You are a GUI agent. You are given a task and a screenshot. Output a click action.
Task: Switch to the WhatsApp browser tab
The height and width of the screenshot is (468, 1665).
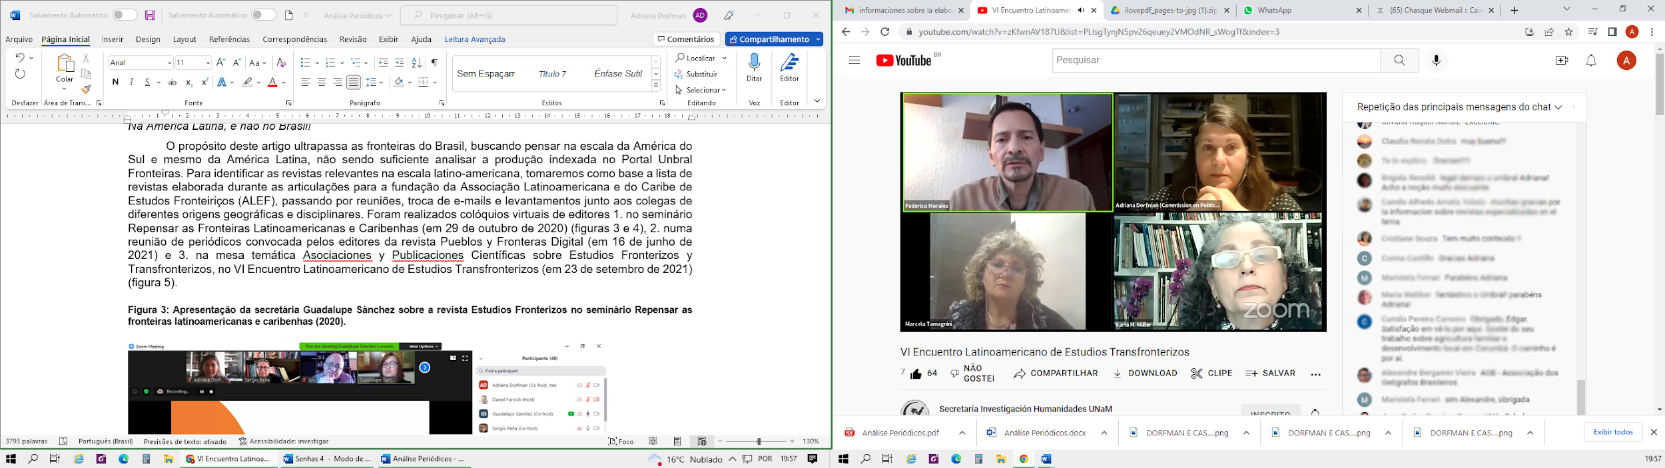point(1299,10)
